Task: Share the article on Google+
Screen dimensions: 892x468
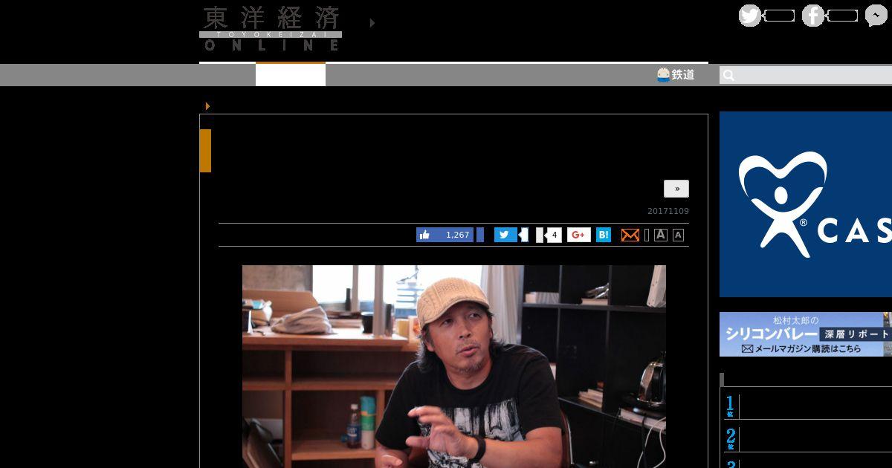Action: (579, 235)
